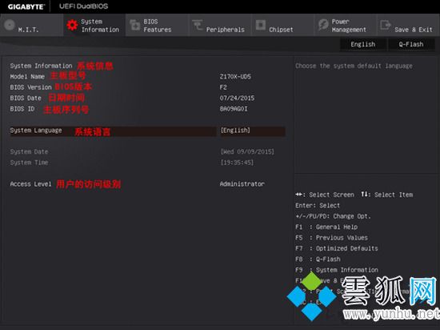Click the English language button
Image resolution: width=440 pixels, height=330 pixels.
pyautogui.click(x=363, y=44)
